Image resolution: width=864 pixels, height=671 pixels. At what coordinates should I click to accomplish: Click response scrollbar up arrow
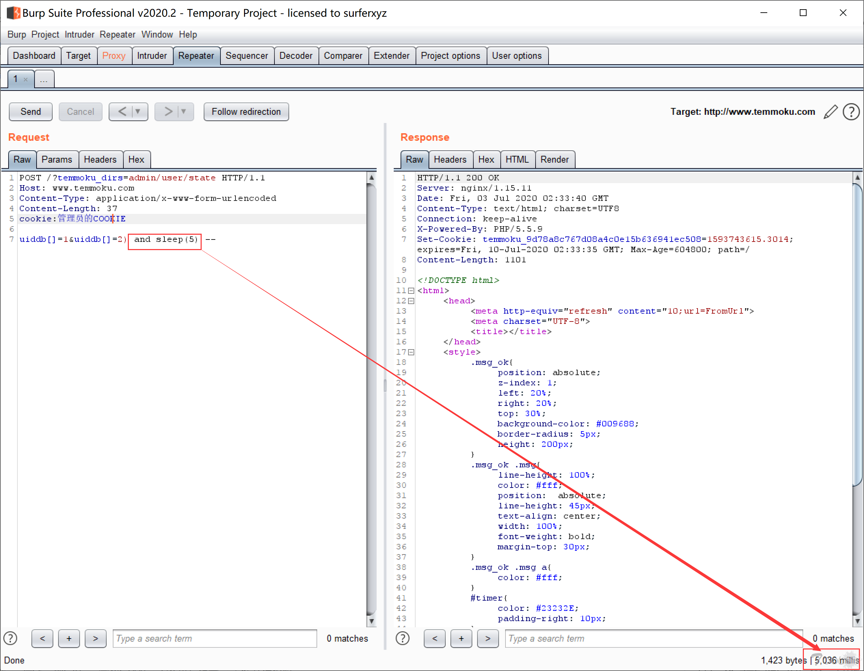tap(857, 178)
